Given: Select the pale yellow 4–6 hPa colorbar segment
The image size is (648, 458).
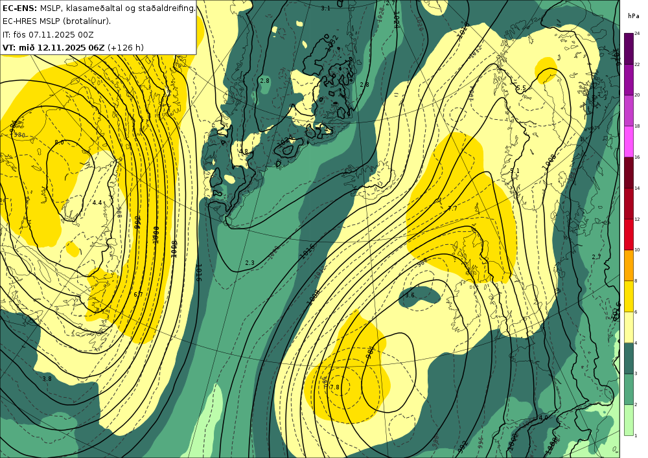Looking at the screenshot, I should [629, 328].
